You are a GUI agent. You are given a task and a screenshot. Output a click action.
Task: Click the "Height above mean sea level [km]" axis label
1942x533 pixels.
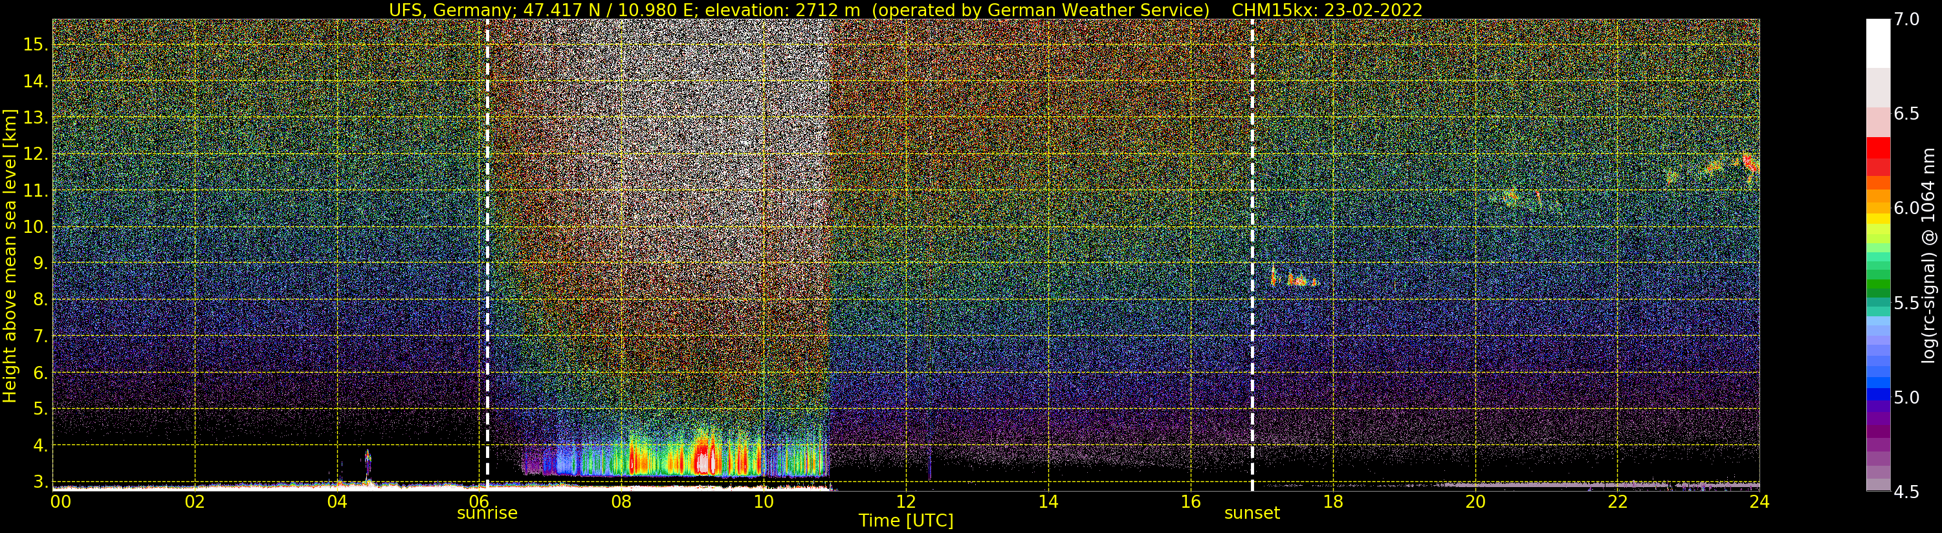pos(10,256)
